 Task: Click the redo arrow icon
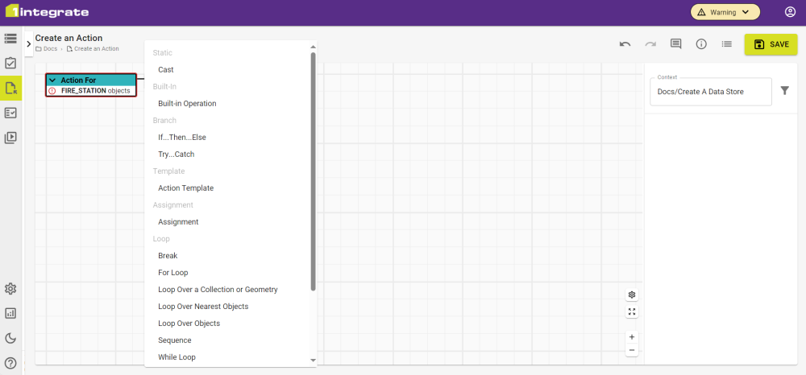(650, 44)
